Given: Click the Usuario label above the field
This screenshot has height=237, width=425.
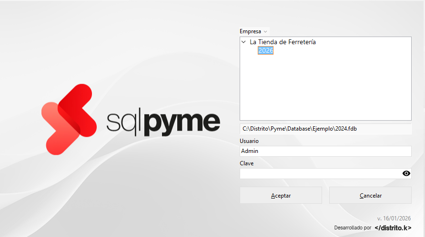Looking at the screenshot, I should tap(250, 141).
